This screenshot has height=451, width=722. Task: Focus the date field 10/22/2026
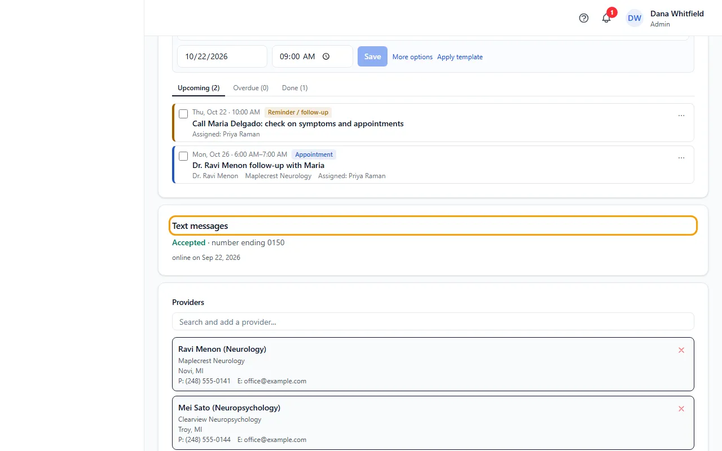click(x=222, y=56)
